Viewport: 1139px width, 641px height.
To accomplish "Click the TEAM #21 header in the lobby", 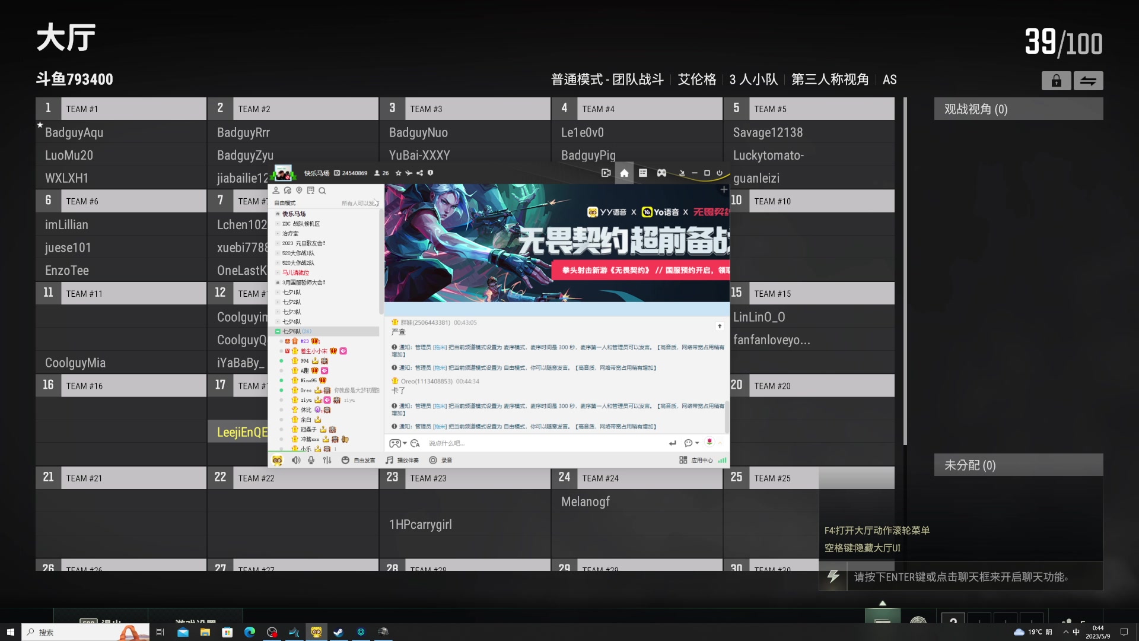I will (121, 478).
